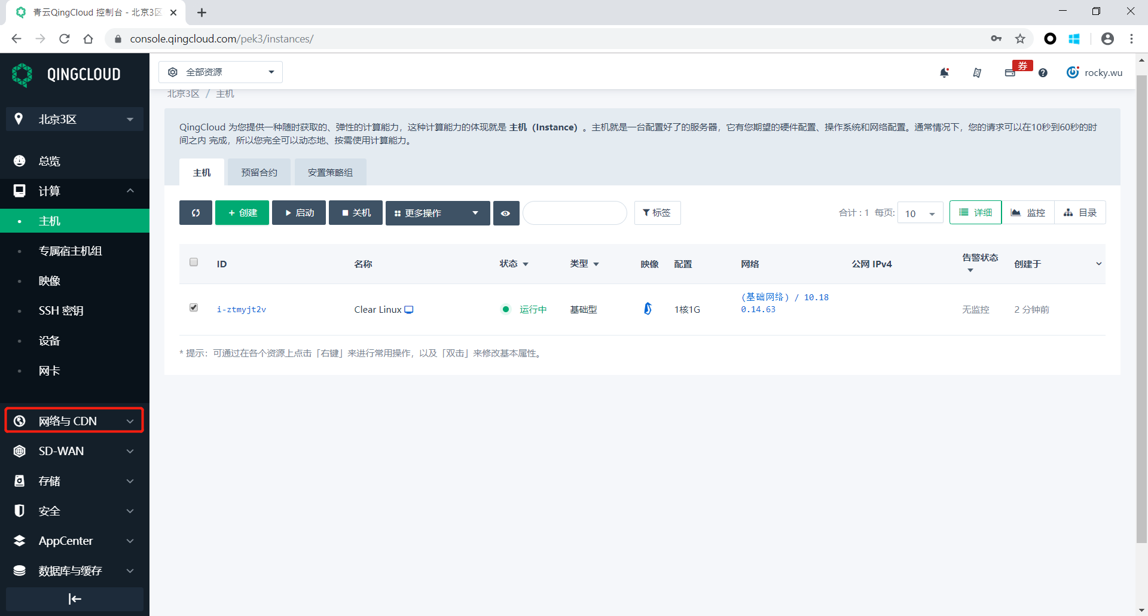Image resolution: width=1148 pixels, height=616 pixels.
Task: Uncheck the i-ztmyjt2v instance checkbox
Action: [x=194, y=307]
